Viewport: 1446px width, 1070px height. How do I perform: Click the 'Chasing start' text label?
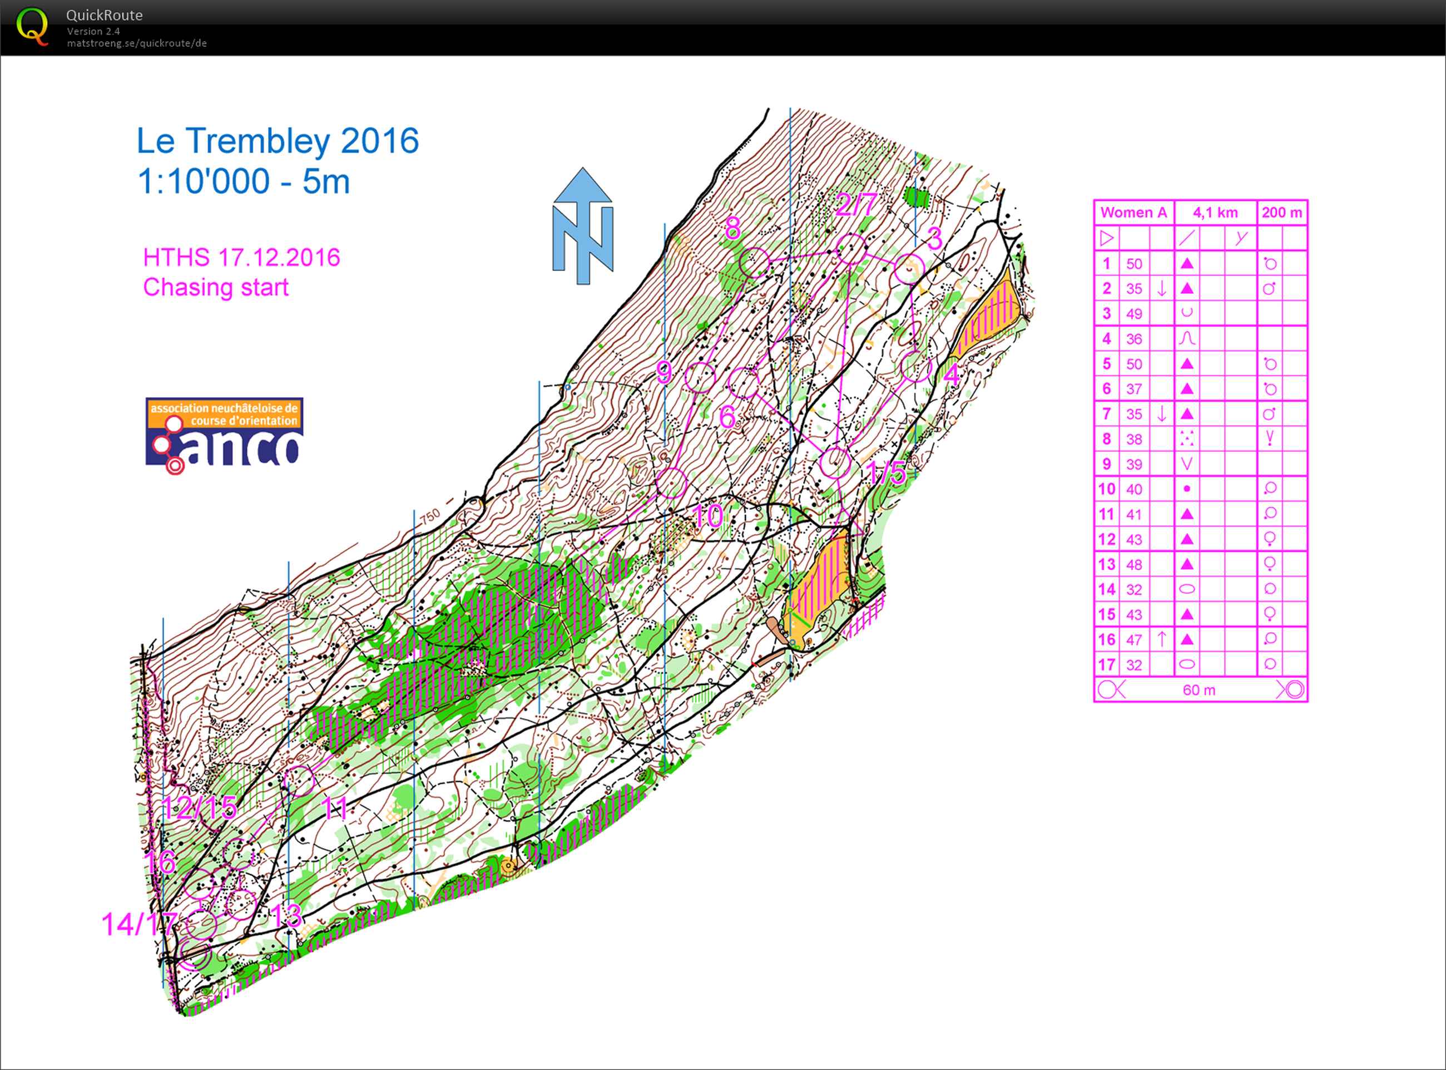216,287
